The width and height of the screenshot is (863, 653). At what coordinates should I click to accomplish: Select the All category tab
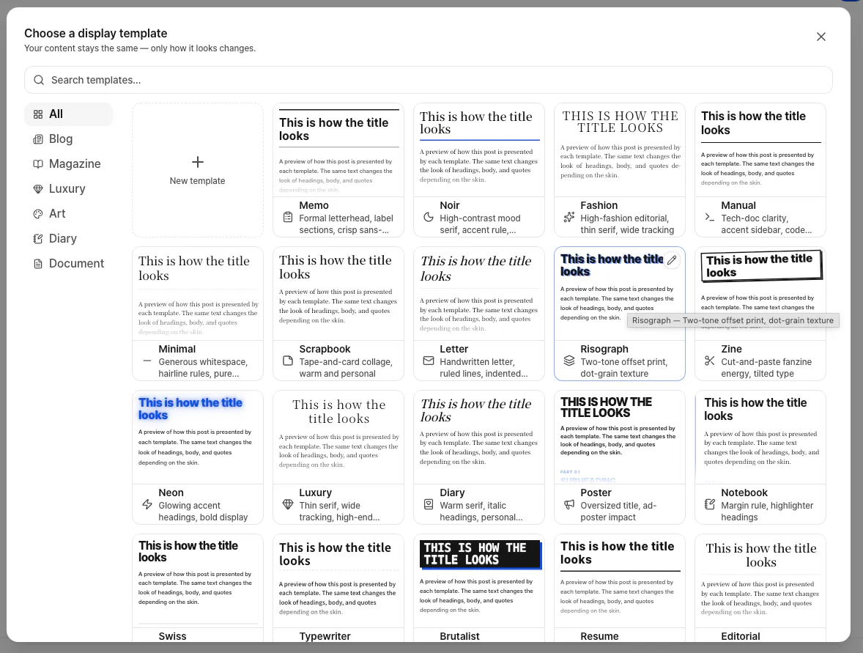[x=68, y=114]
